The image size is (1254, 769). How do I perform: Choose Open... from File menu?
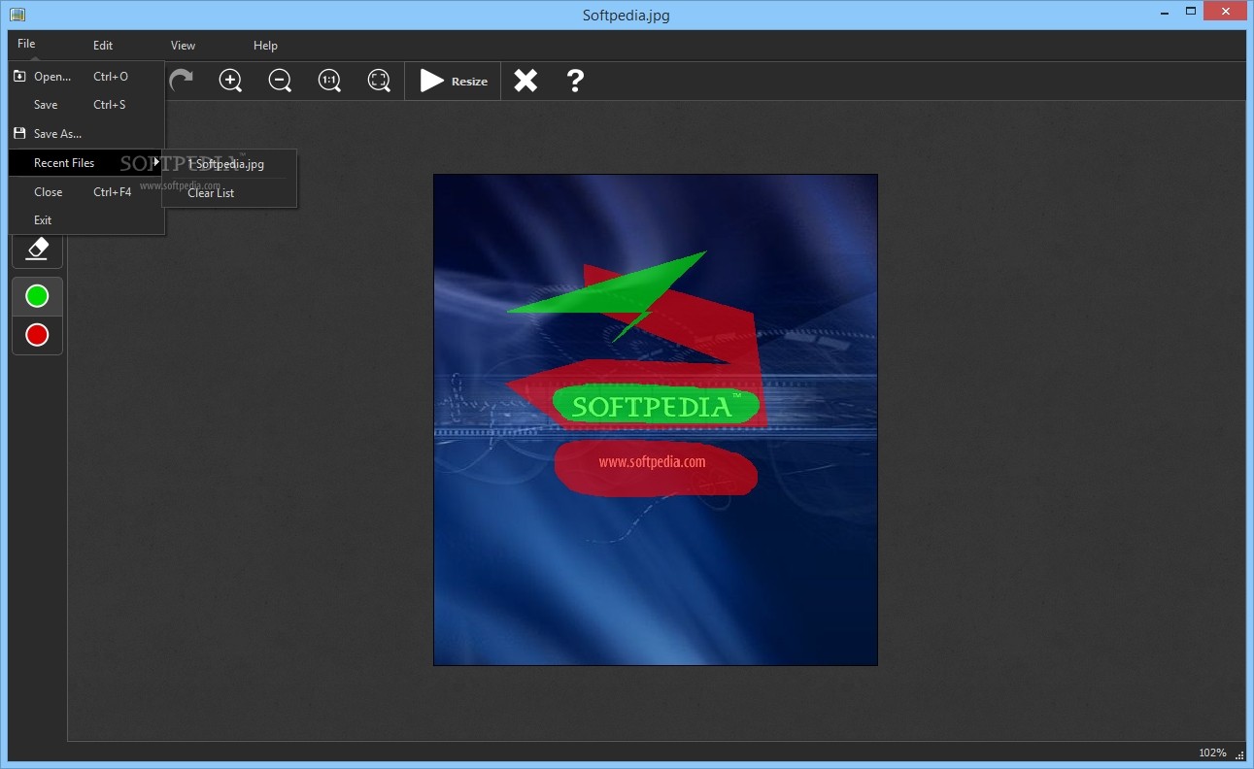86,77
